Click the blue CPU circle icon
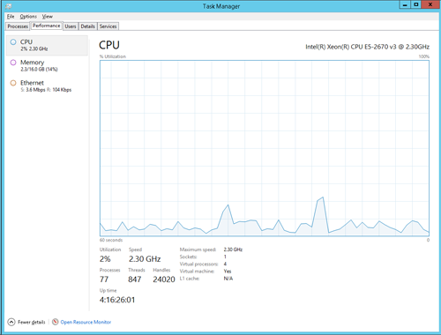 coord(13,42)
